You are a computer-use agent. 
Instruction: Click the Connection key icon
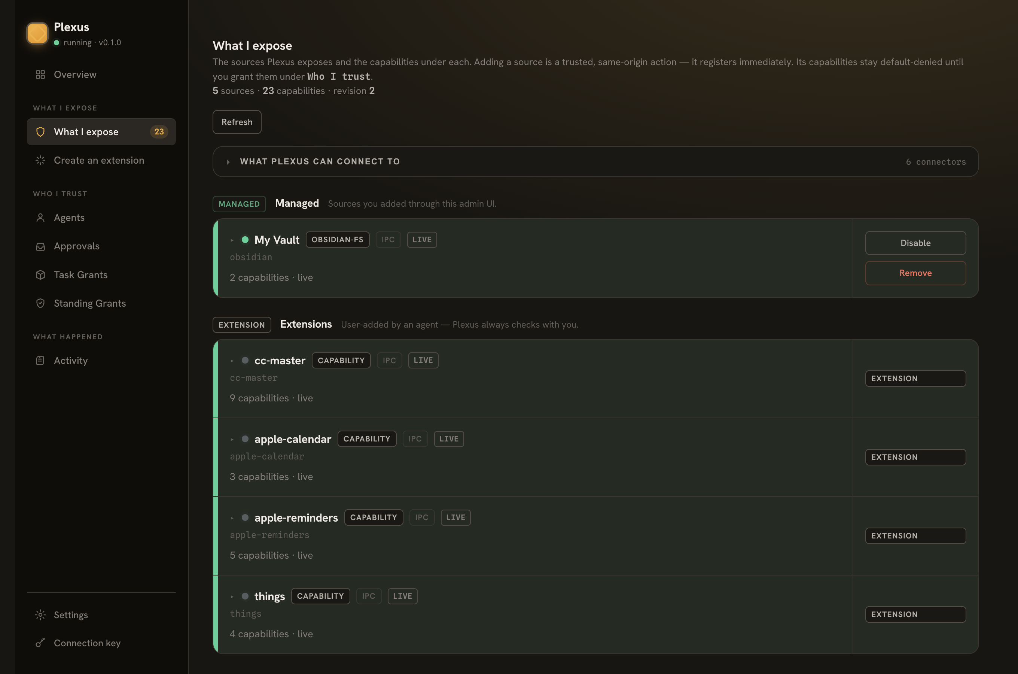pos(40,643)
